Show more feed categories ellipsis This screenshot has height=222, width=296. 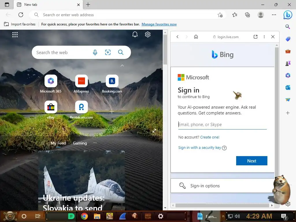[x=95, y=143]
